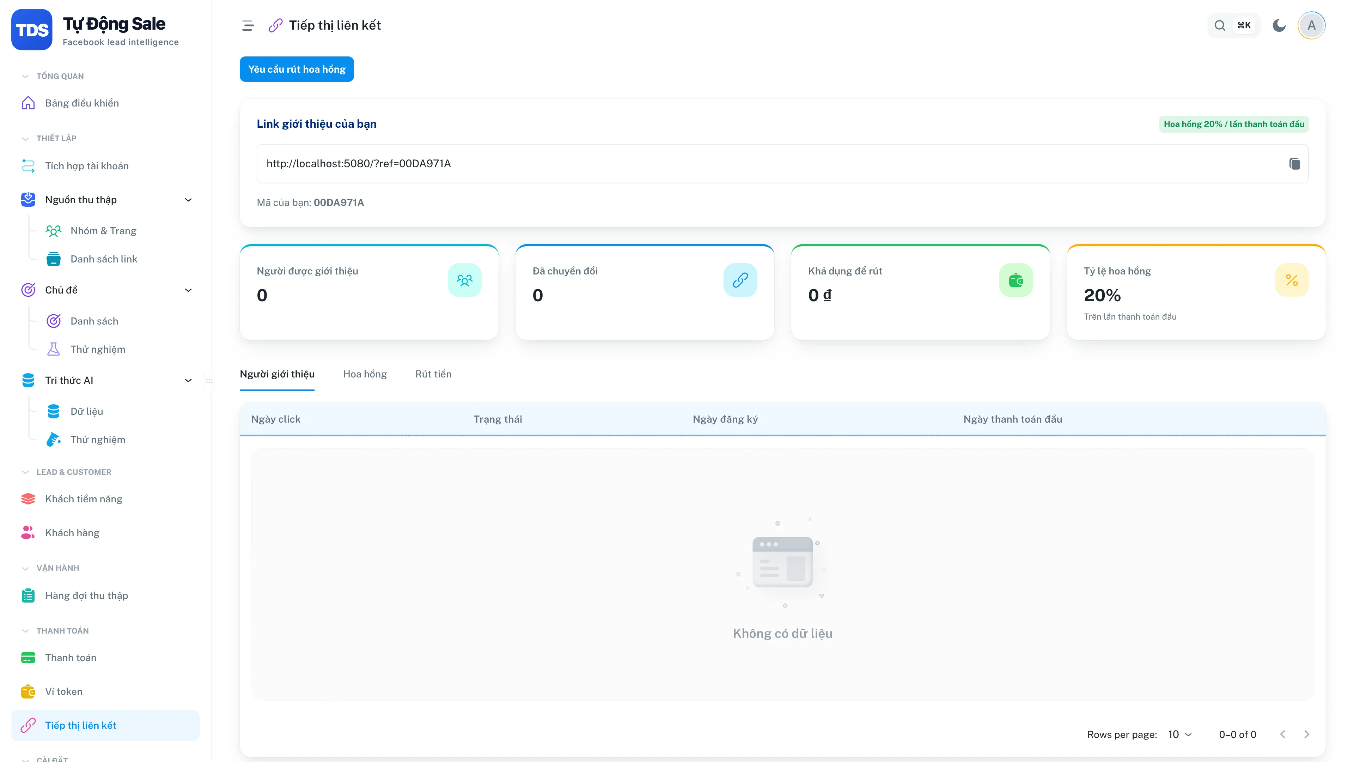
Task: Open user avatar A menu
Action: 1311,25
